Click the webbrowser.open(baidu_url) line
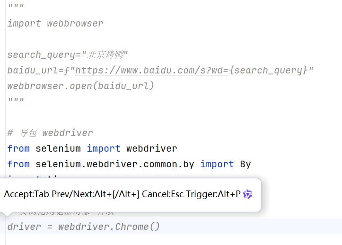The height and width of the screenshot is (245, 342). point(80,86)
